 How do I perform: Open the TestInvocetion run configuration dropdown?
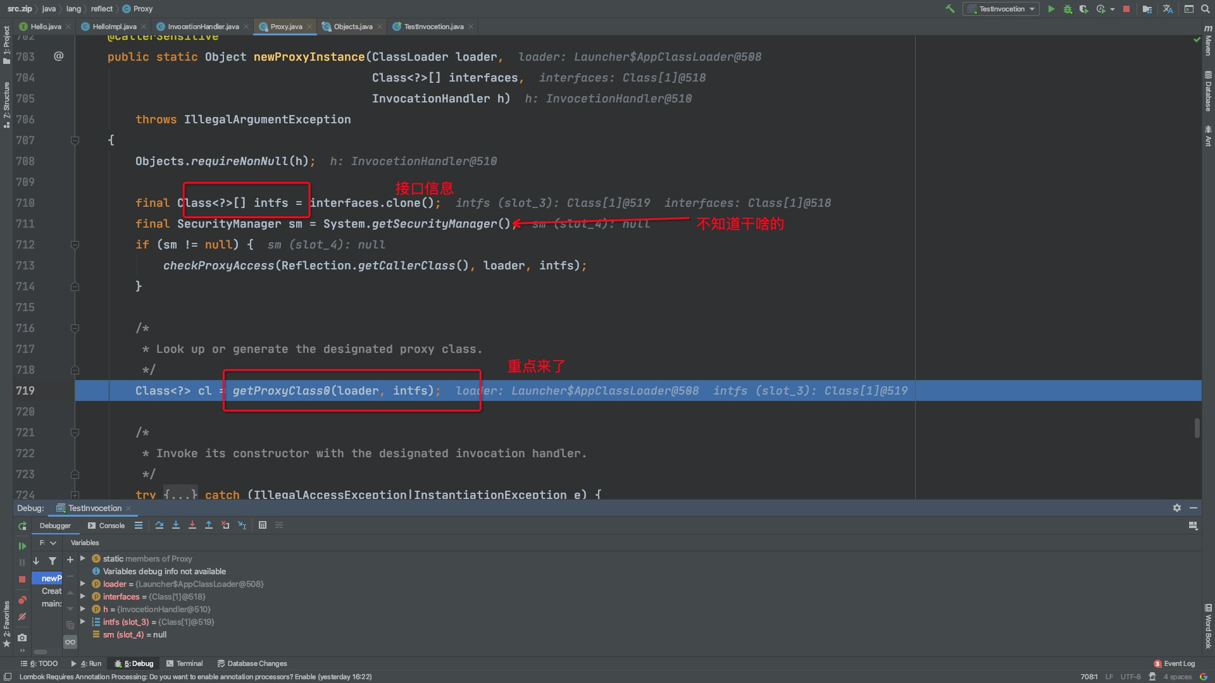pos(1001,9)
